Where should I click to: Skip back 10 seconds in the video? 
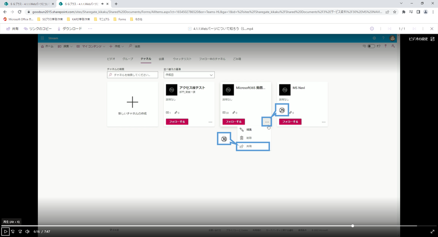pos(13,232)
